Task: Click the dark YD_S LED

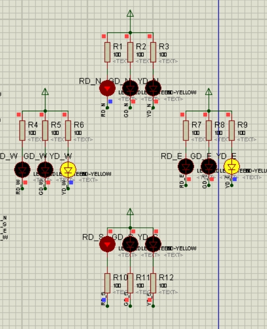Action: [x=153, y=244]
